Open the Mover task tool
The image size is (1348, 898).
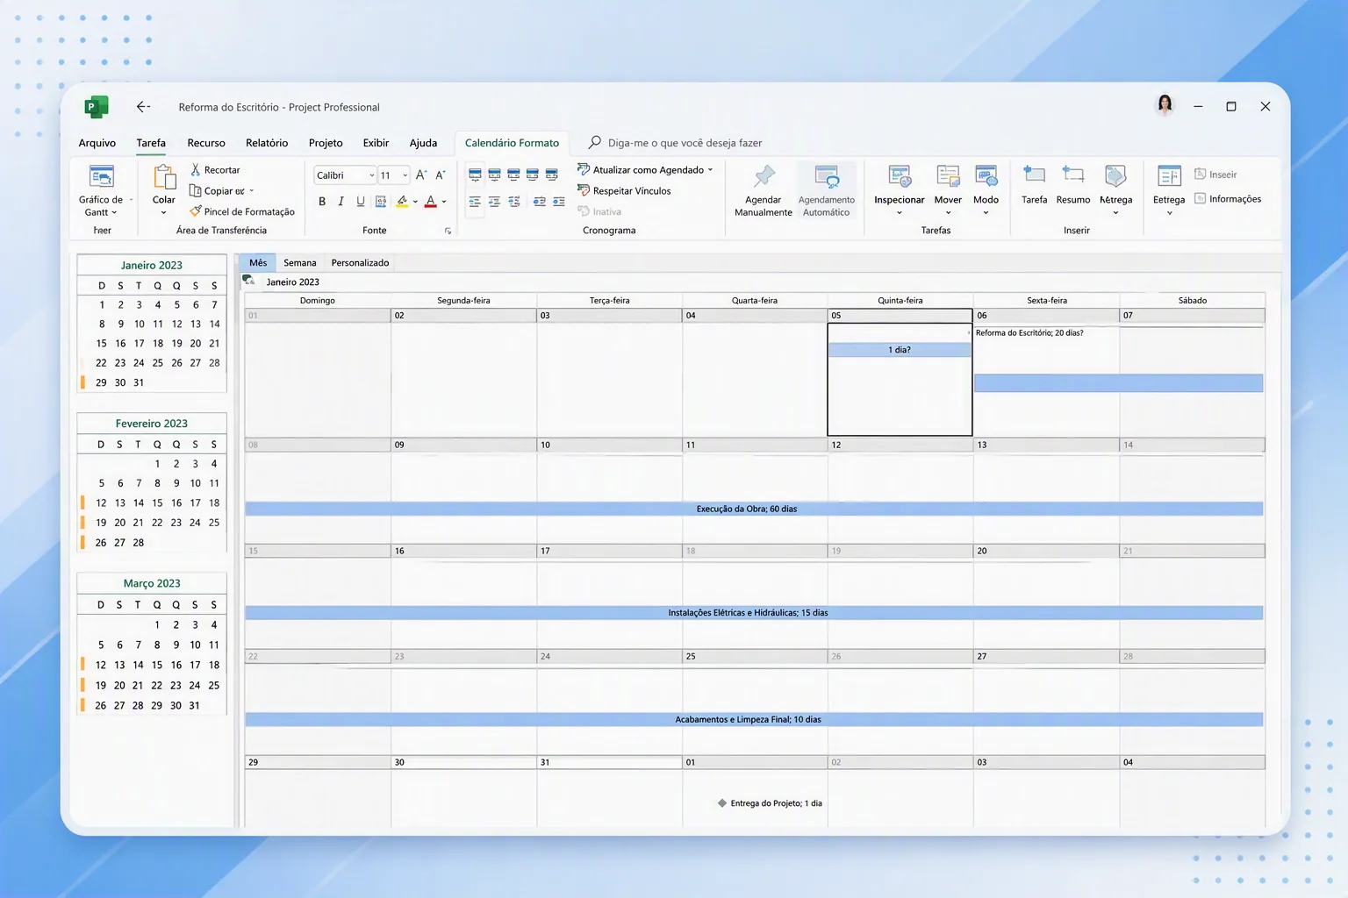(948, 190)
